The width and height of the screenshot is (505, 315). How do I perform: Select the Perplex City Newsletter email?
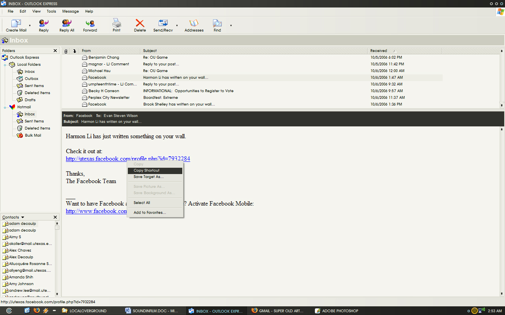252,98
